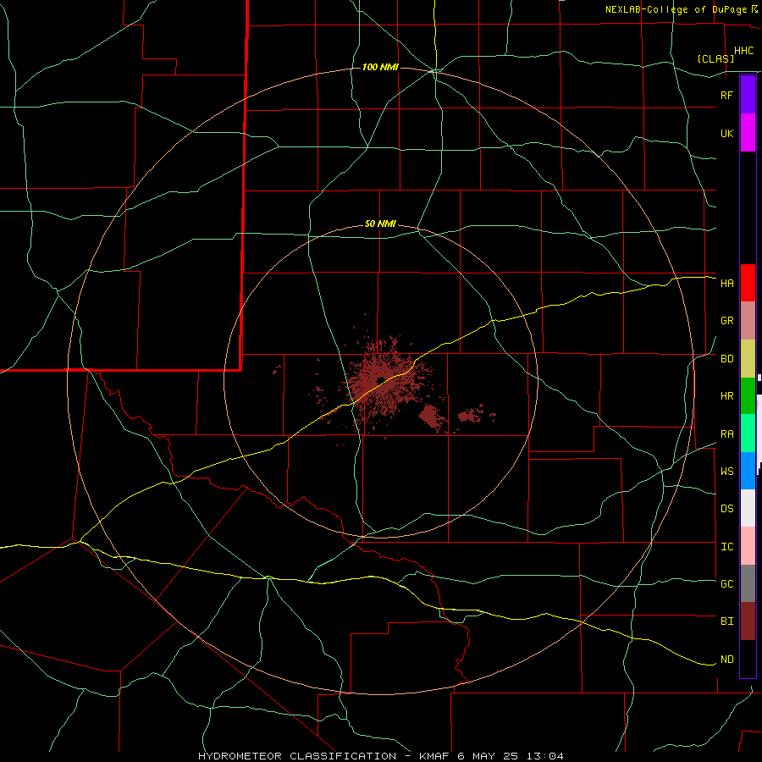Click the DS white legend swatch
Viewport: 762px width, 762px height.
pos(748,508)
